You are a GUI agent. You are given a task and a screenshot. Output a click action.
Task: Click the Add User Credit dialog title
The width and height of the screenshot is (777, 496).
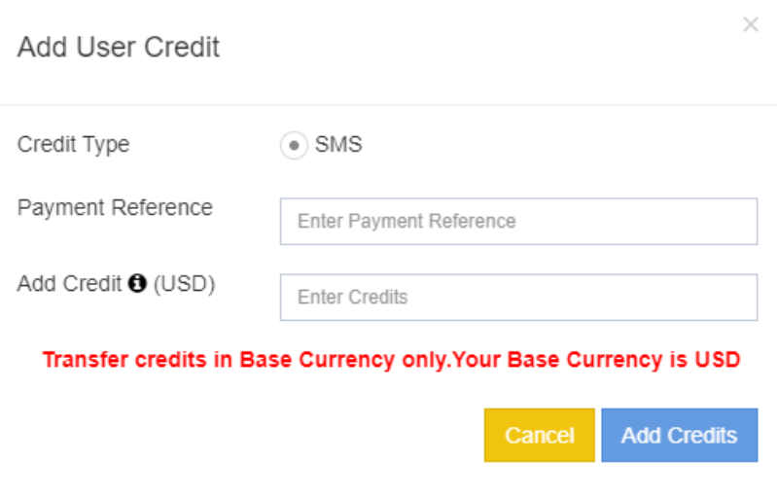pyautogui.click(x=119, y=47)
